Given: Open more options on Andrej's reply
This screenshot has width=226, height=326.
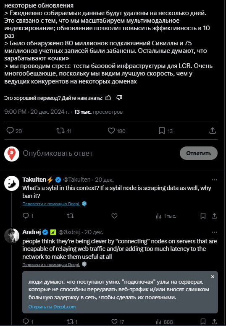Looking at the screenshot, I should pyautogui.click(x=214, y=232).
